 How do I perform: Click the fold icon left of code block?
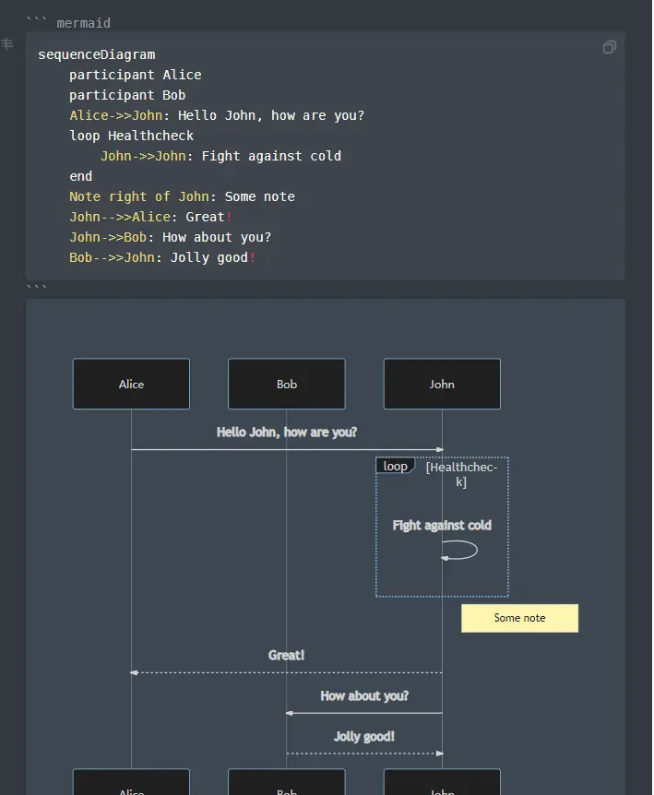pyautogui.click(x=7, y=44)
